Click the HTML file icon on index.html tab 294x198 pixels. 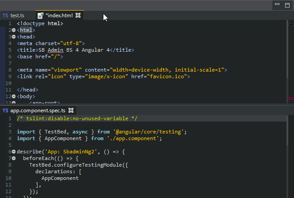click(41, 15)
